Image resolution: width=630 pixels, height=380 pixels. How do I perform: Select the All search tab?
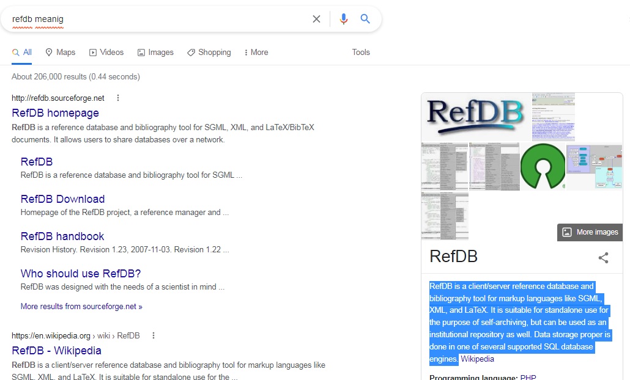pyautogui.click(x=21, y=53)
